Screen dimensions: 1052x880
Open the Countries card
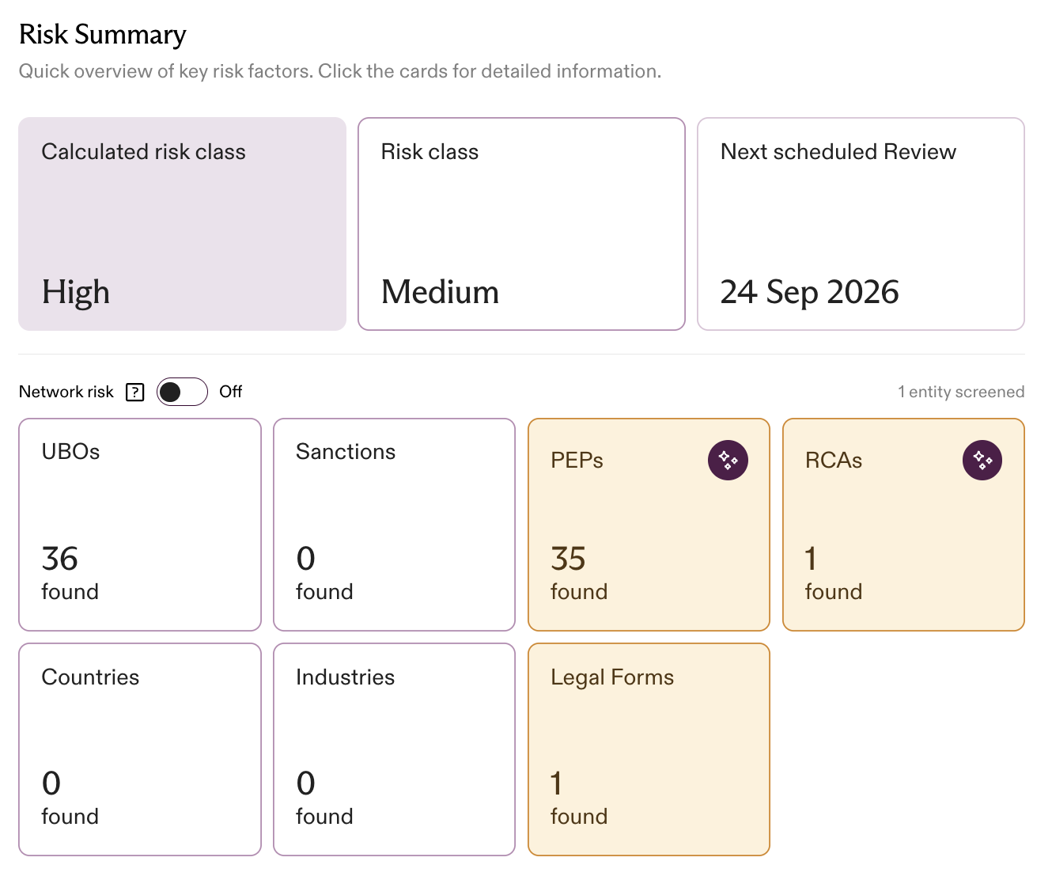(140, 749)
